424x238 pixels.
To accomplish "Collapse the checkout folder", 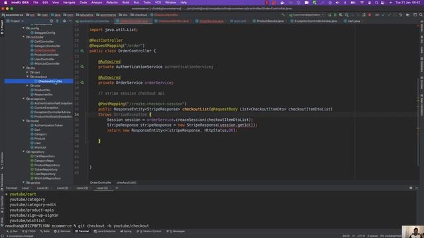I will (x=27, y=77).
